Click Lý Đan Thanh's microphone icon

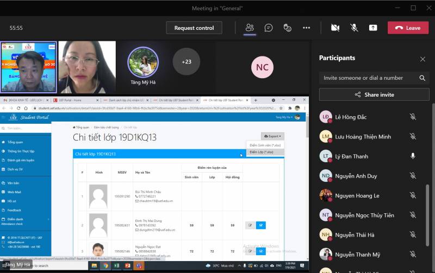click(x=413, y=156)
